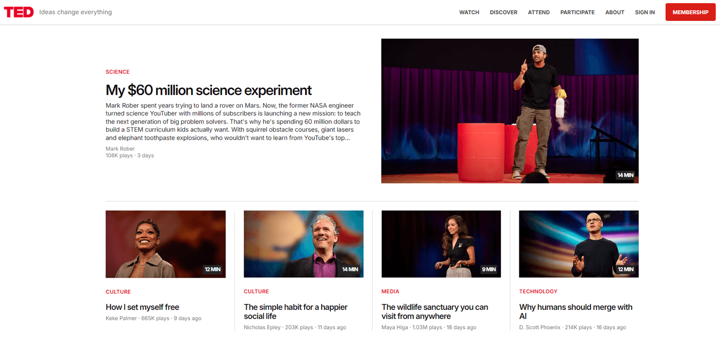Click the SCIENCE category label
The width and height of the screenshot is (720, 341).
tap(118, 72)
